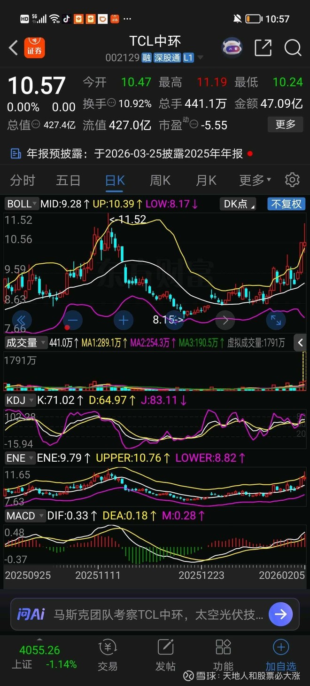This screenshot has height=686, width=310.
Task: Open 成交量 indicator dropdown
Action: tap(26, 343)
